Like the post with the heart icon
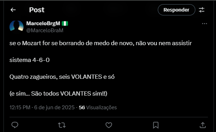 [109, 125]
